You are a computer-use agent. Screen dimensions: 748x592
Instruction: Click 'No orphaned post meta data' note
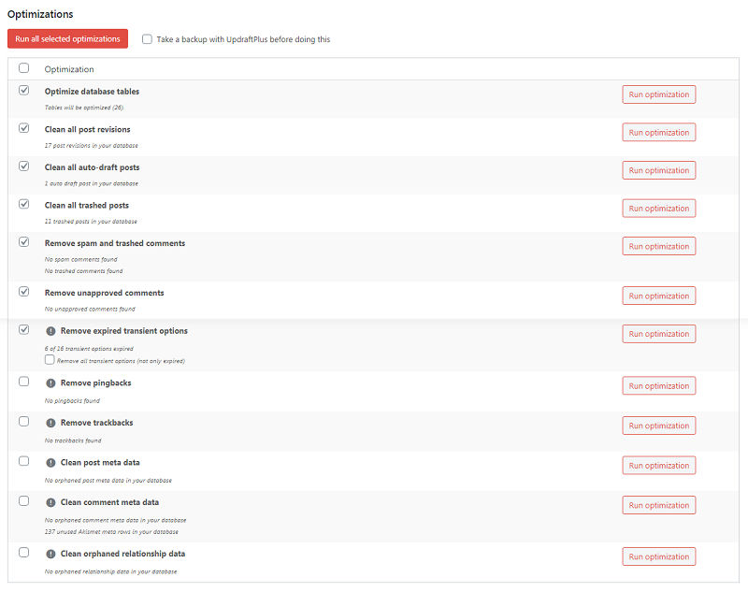coord(108,481)
